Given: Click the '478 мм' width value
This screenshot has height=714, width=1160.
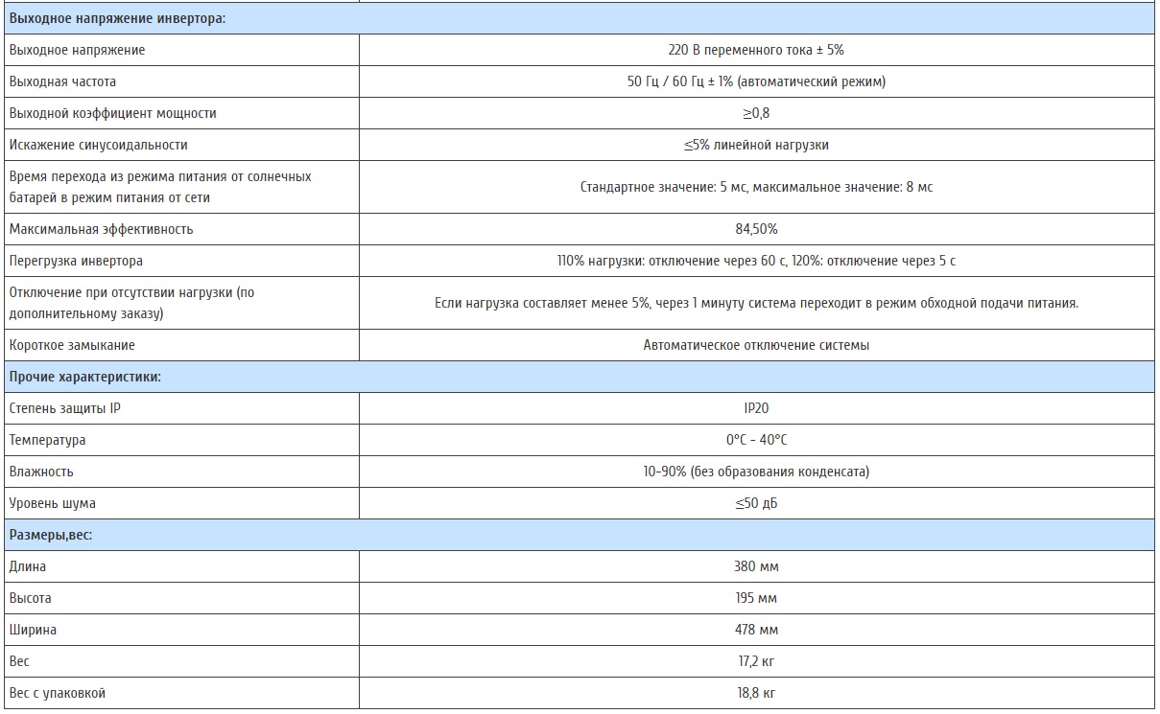Looking at the screenshot, I should (x=756, y=630).
